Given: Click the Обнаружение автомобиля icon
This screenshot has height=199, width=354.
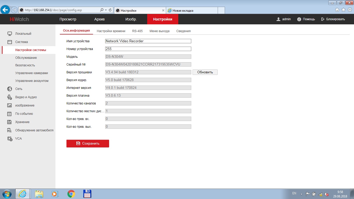Looking at the screenshot, I should (10, 130).
